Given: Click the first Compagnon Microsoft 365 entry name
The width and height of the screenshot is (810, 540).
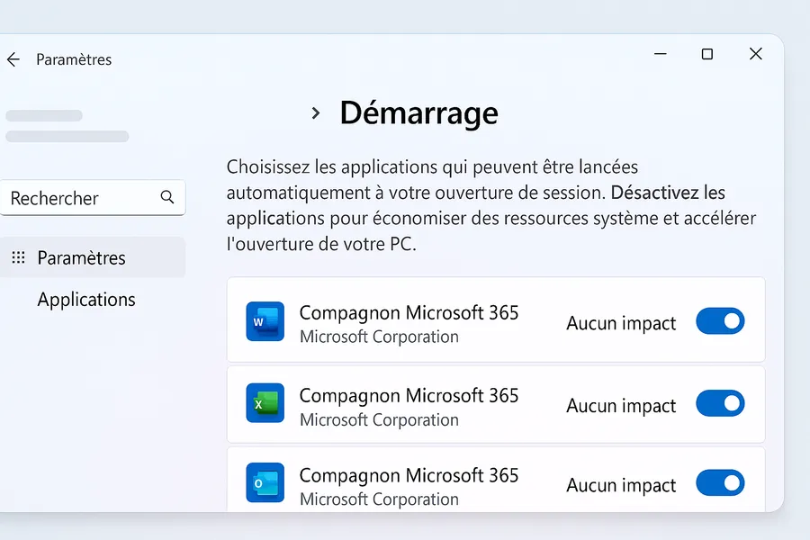Looking at the screenshot, I should click(409, 312).
